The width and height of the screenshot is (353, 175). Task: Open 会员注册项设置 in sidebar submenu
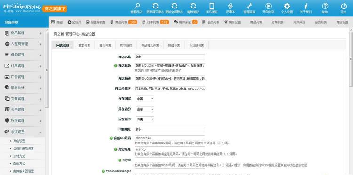24,149
